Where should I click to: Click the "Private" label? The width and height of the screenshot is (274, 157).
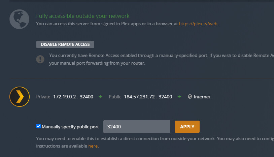(43, 97)
